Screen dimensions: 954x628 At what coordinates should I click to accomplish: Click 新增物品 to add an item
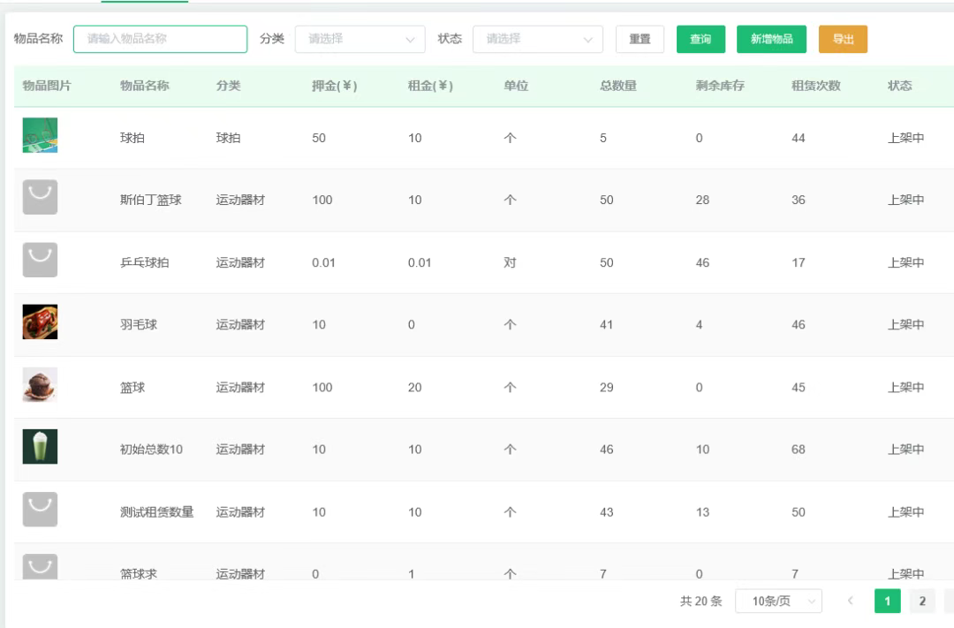click(x=771, y=39)
